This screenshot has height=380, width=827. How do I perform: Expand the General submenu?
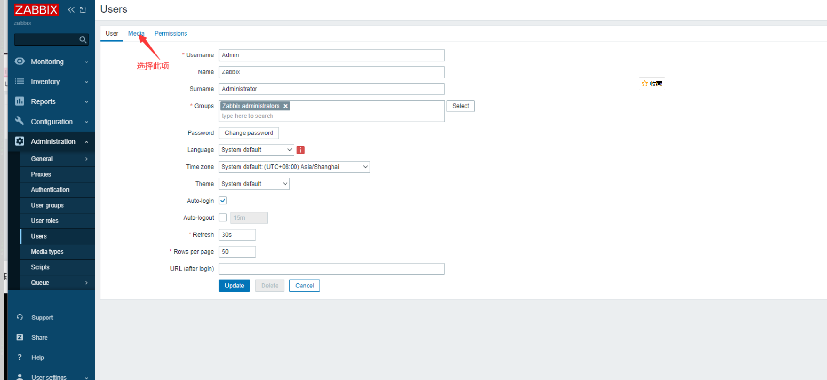86,159
